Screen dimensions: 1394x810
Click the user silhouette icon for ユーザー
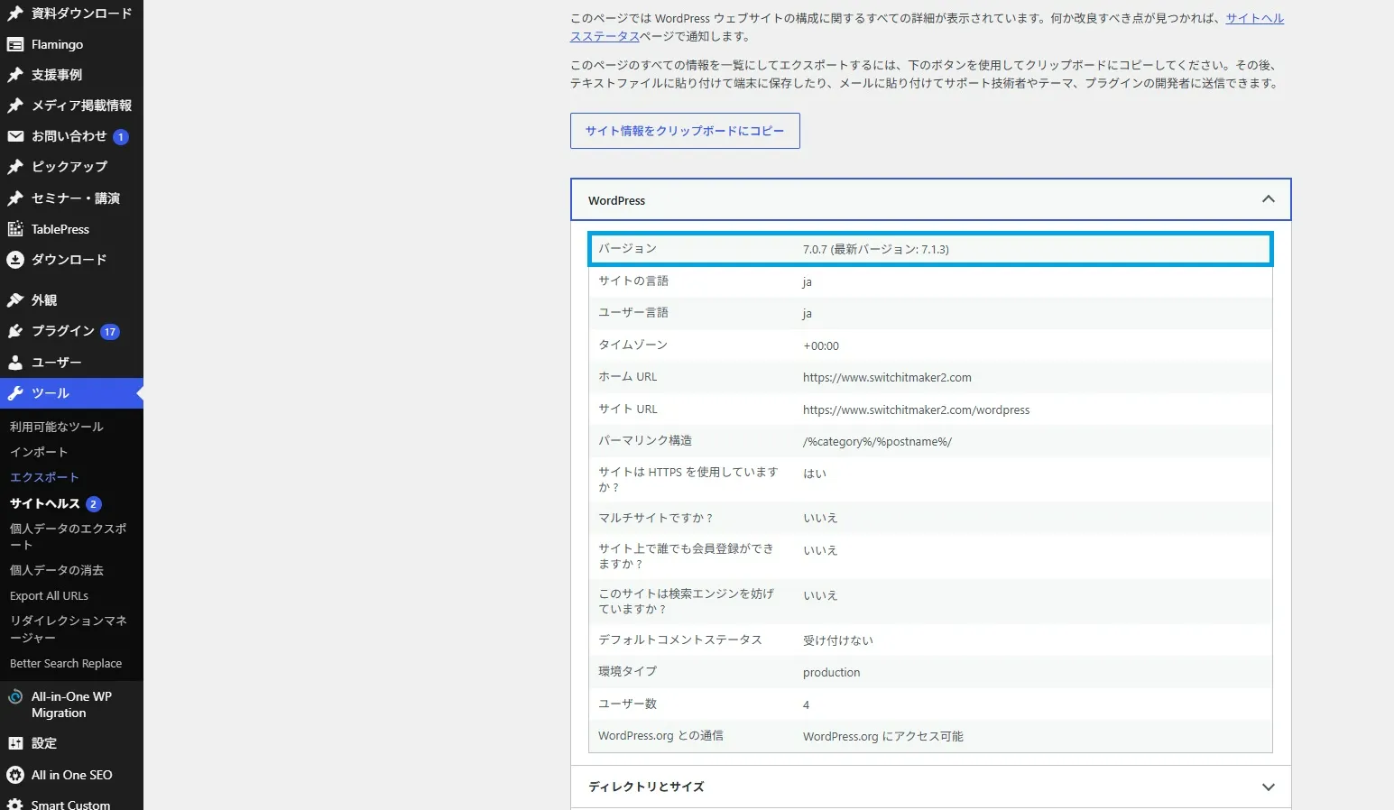[15, 363]
